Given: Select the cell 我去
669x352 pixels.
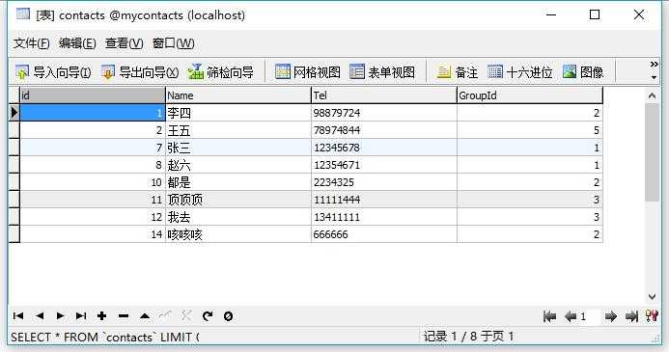Looking at the screenshot, I should click(238, 217).
